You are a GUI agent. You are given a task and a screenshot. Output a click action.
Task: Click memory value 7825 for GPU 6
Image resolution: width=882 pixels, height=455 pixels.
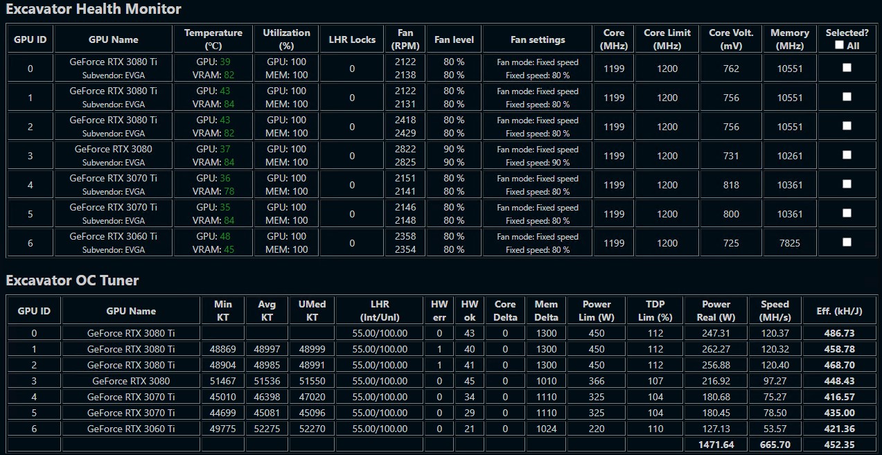[789, 243]
